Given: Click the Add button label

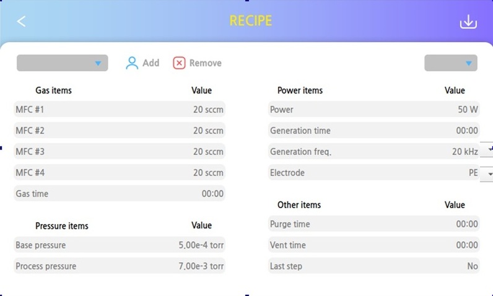Looking at the screenshot, I should 151,63.
